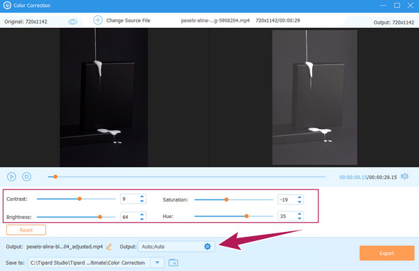Decrease Saturation value with down arrow
This screenshot has height=271, width=419.
pyautogui.click(x=300, y=202)
